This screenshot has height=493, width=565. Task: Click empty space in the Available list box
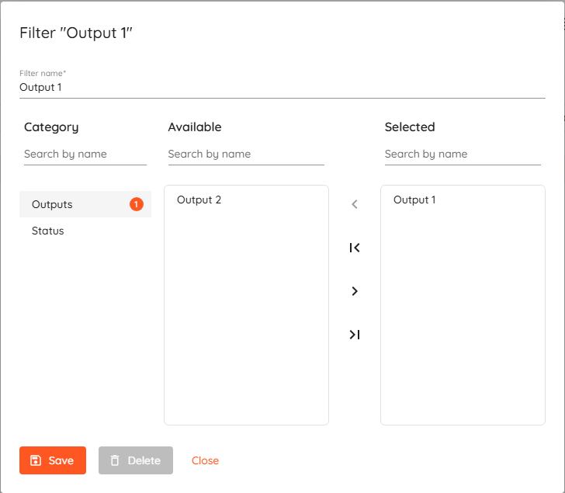[246, 326]
